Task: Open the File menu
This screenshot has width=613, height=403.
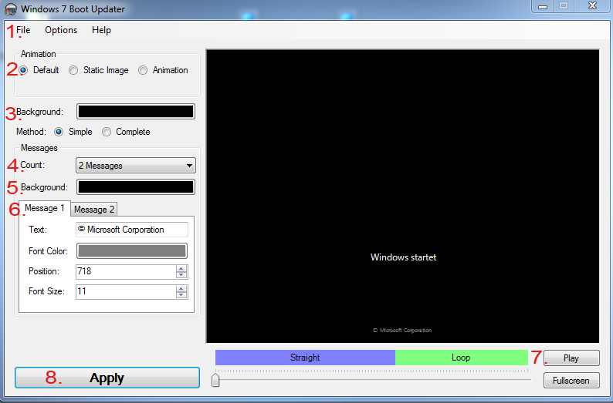Action: click(x=23, y=30)
